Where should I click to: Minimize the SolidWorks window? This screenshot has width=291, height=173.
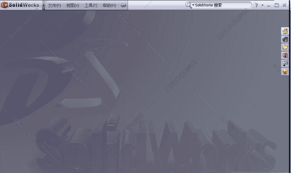point(269,5)
